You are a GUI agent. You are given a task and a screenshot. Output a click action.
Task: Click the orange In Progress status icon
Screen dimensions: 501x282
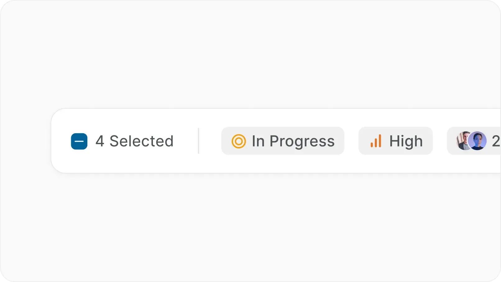pos(238,141)
